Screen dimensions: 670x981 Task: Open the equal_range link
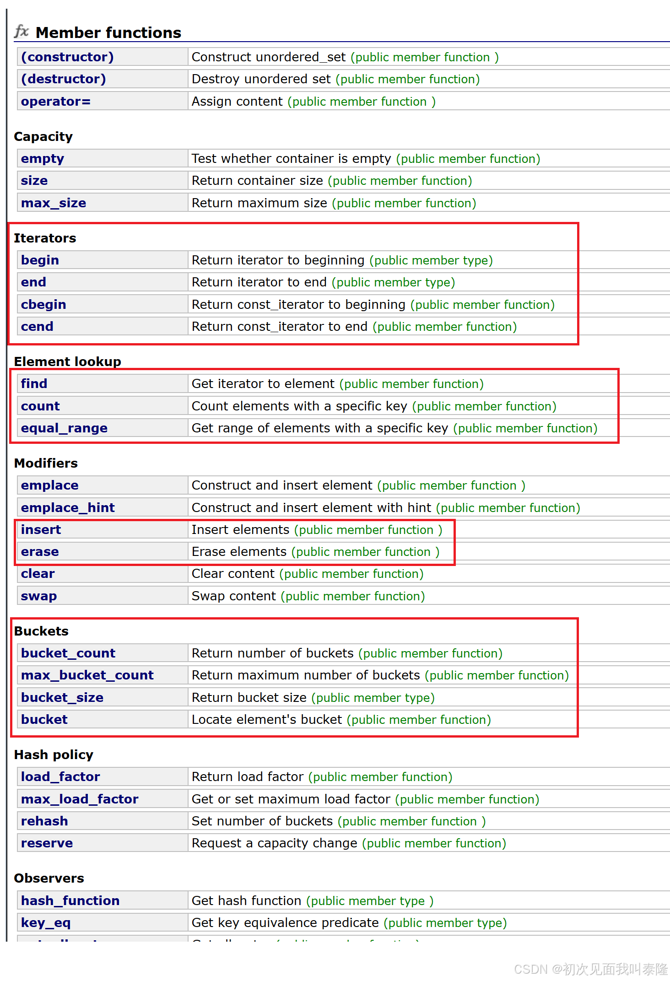(x=65, y=428)
